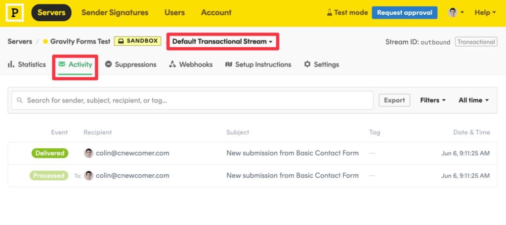Open the Account page
Screen dimensions: 506x225
click(x=216, y=12)
